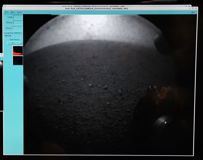Open the Help menu
This screenshot has width=203, height=160.
[x=193, y=12]
